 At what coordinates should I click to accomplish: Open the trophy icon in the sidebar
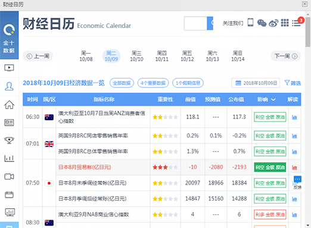[x=9, y=140]
